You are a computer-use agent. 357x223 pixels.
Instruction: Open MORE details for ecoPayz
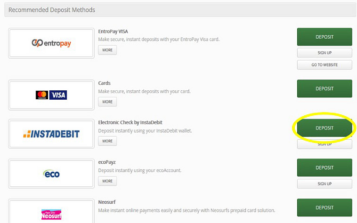107,181
